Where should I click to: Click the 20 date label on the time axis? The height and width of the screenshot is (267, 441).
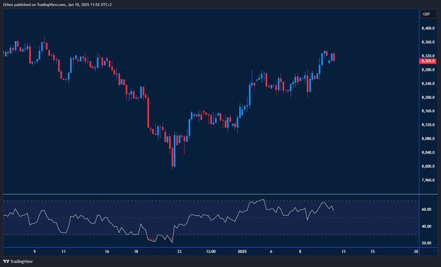click(x=416, y=252)
